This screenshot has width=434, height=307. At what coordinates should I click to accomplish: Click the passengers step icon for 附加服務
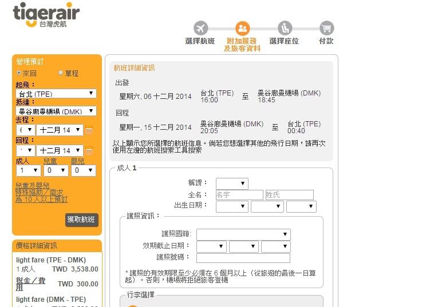click(242, 28)
